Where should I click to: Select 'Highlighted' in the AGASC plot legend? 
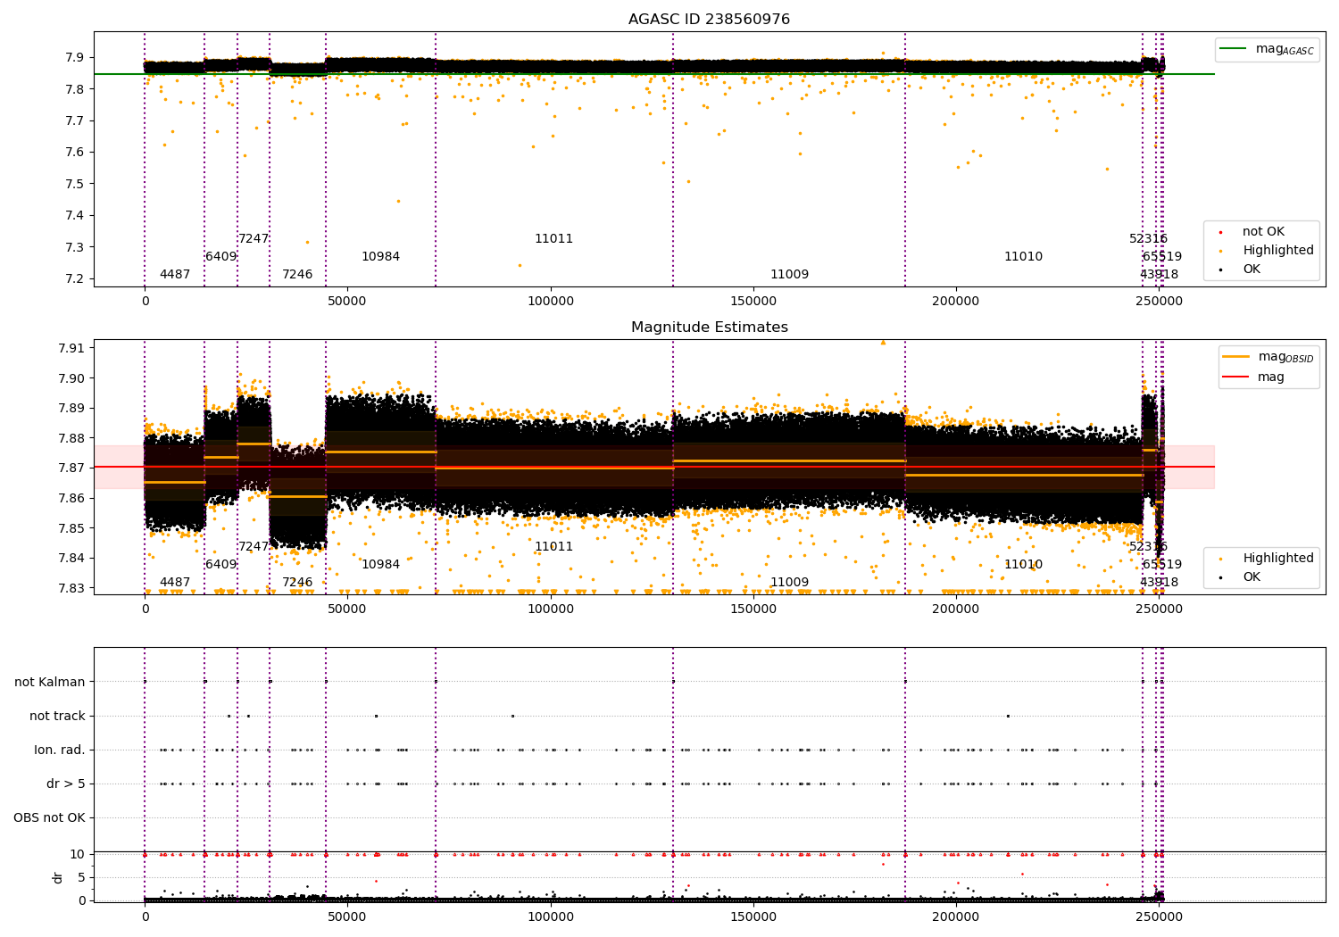(x=1268, y=251)
